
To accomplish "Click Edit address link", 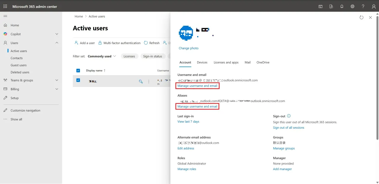I will coord(186,148).
